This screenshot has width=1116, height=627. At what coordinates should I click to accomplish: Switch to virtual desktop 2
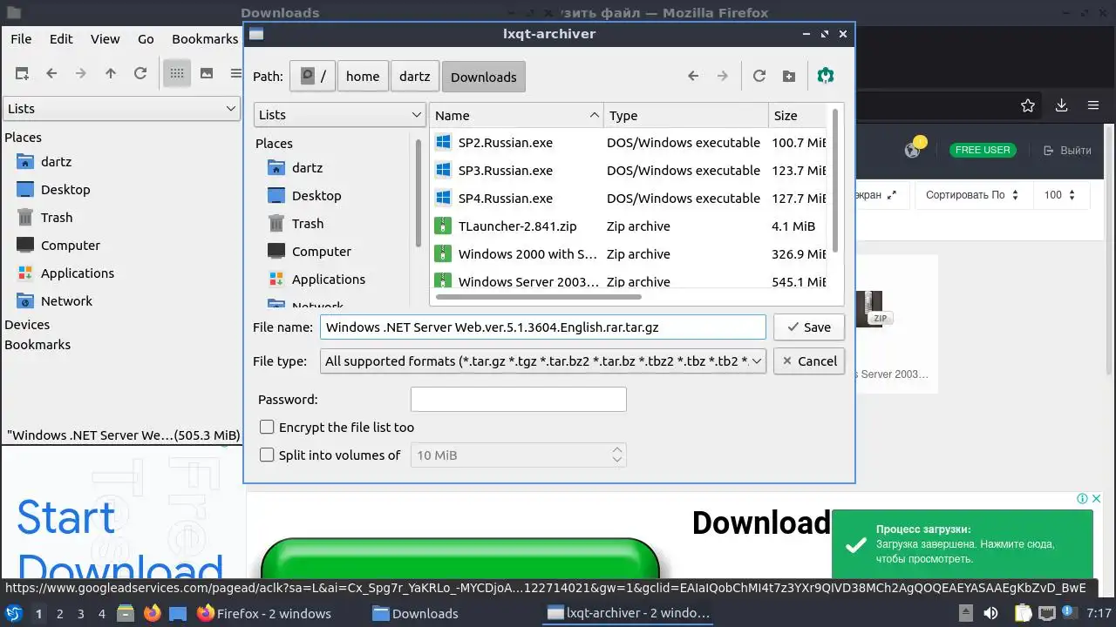60,614
